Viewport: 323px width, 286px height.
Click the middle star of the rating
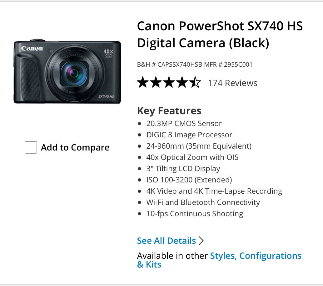click(x=170, y=82)
